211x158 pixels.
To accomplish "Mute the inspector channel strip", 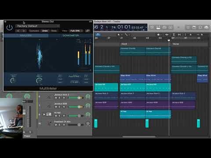I will point(24,132).
